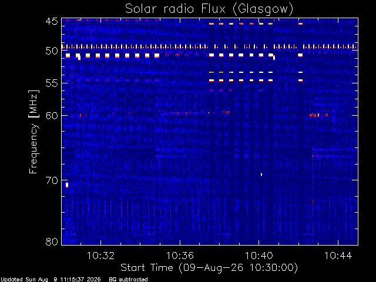Screen dimensions: 376x282
Task: Select the 45 MHz frequency axis label
Action: tap(52, 21)
